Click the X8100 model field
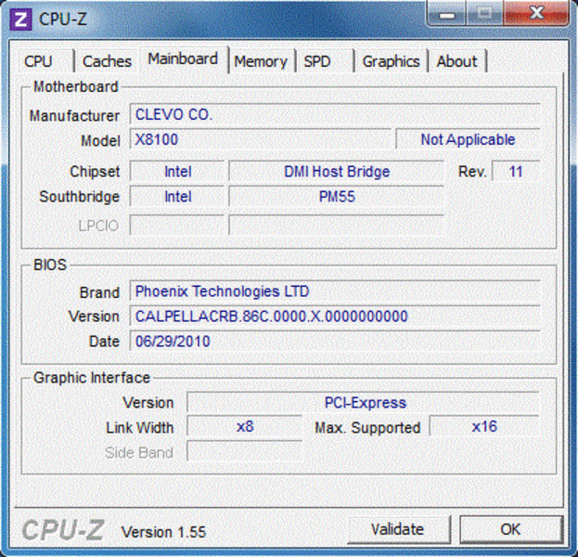The height and width of the screenshot is (557, 578). point(261,140)
